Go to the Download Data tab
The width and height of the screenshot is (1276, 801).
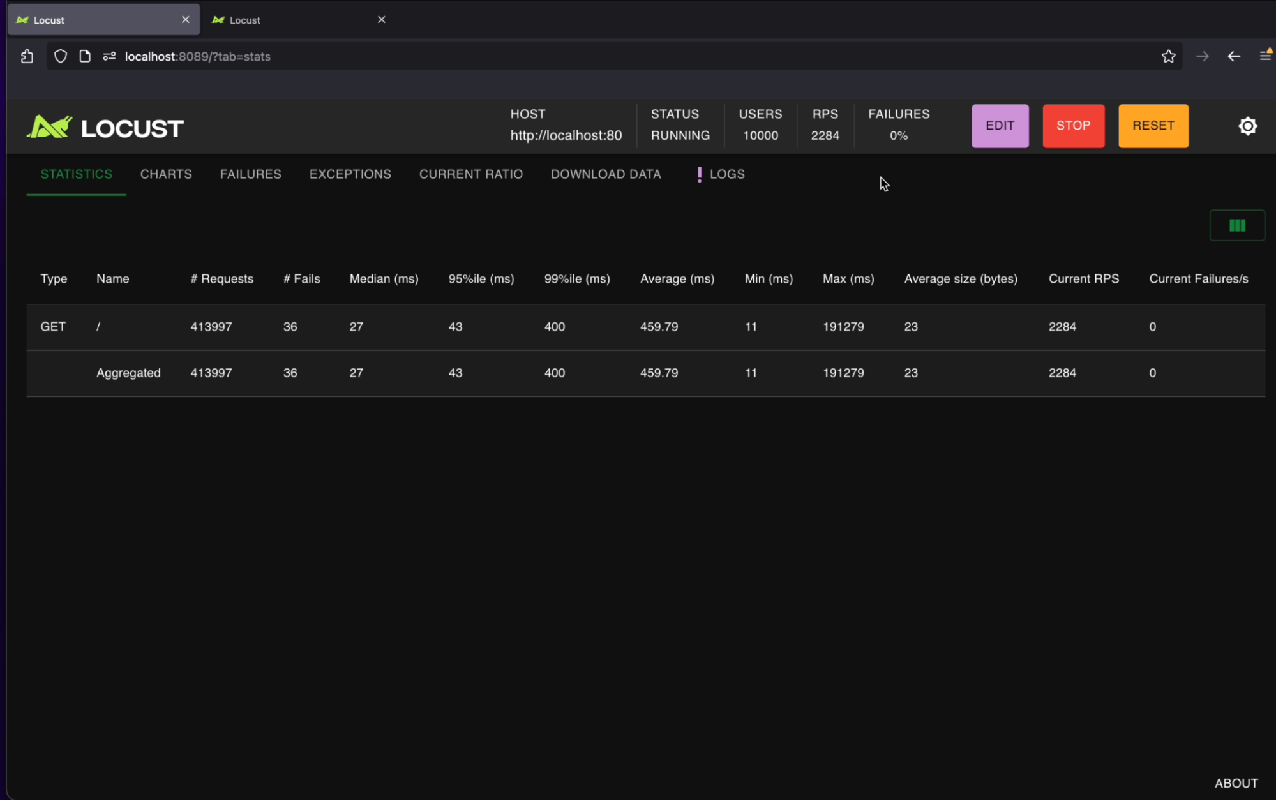pyautogui.click(x=606, y=174)
